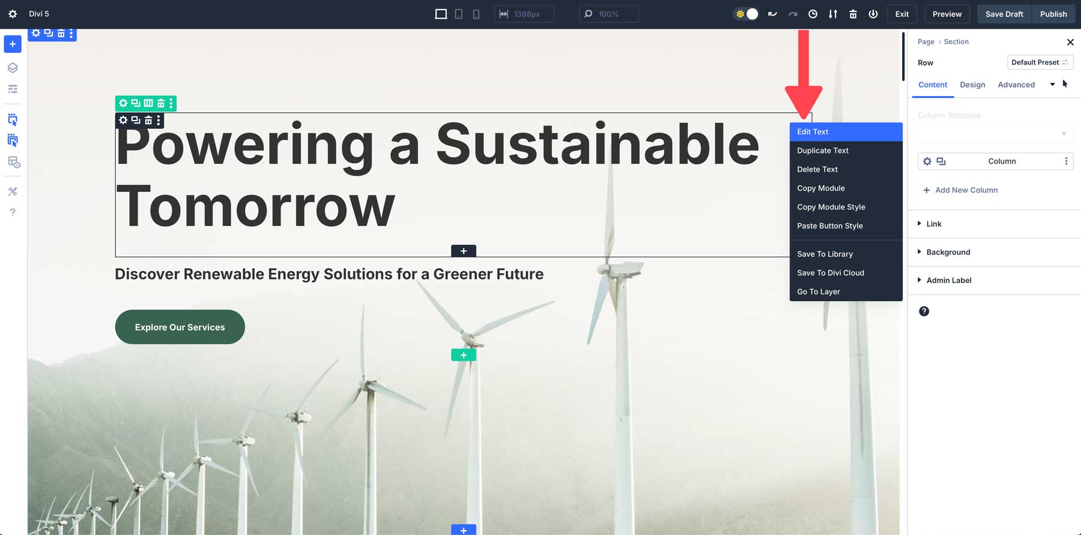The height and width of the screenshot is (535, 1081).
Task: Click the Exit button
Action: click(902, 14)
